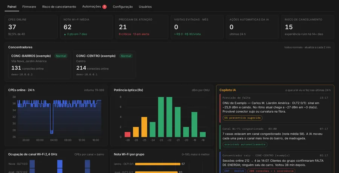339x173 pixels.
Task: Click the 'ERP · RADIUS' tag
Action: (x=234, y=171)
